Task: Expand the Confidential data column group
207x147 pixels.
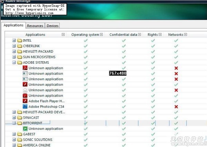Action: [x=139, y=34]
